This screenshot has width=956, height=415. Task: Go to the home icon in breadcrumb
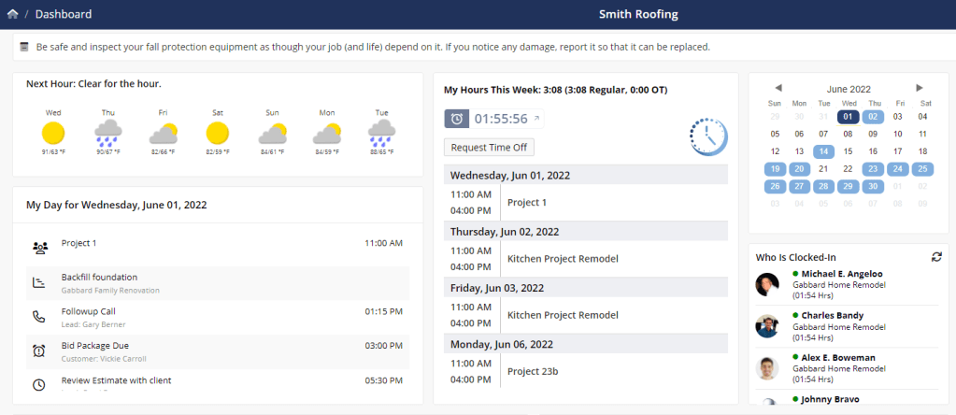tap(13, 14)
